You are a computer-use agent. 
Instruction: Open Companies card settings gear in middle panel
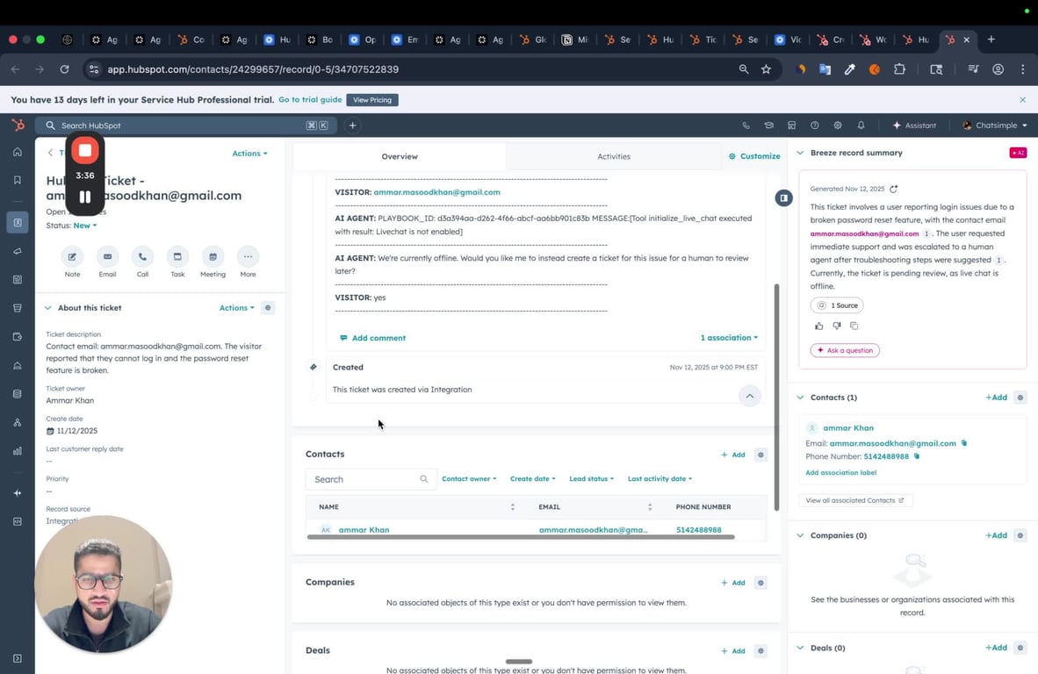(x=760, y=583)
